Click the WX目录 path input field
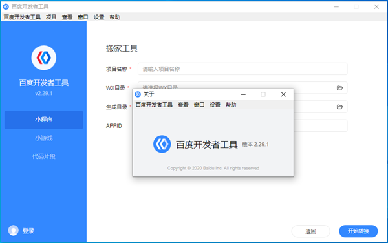Viewport: 388px width, 243px height. coord(242,88)
